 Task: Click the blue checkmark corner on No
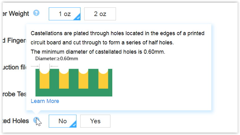coord(74,125)
